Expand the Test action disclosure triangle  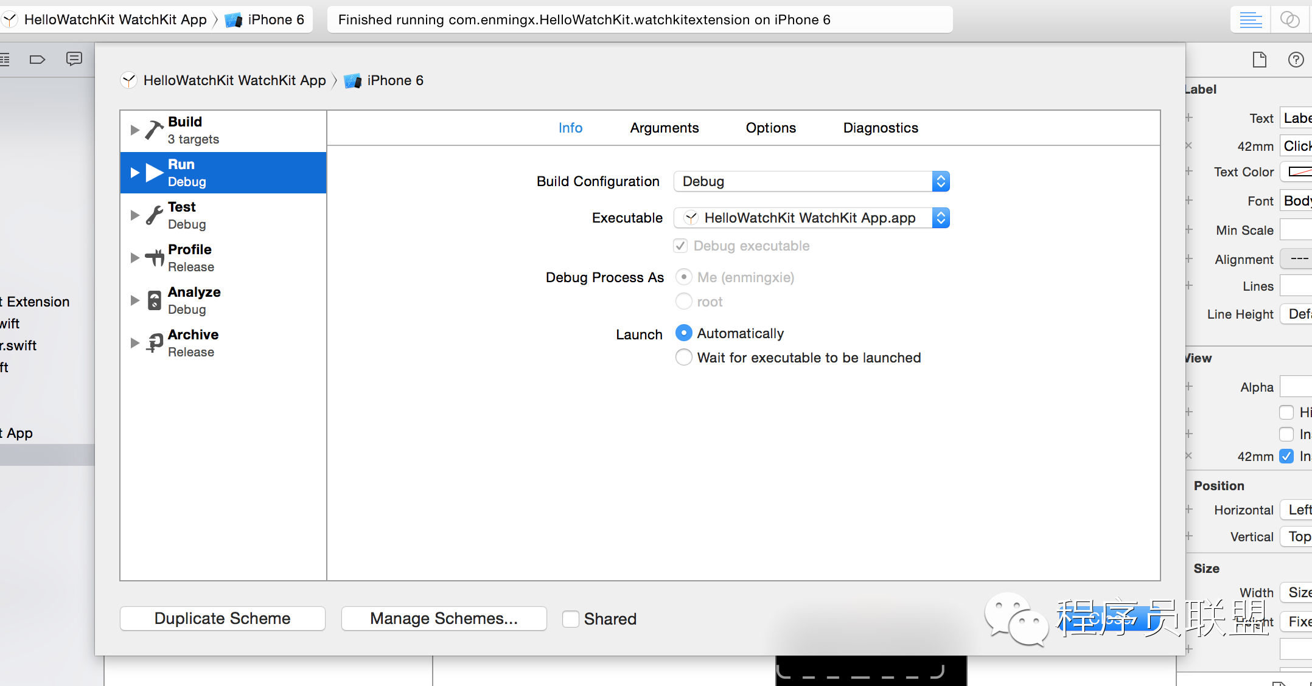click(135, 215)
